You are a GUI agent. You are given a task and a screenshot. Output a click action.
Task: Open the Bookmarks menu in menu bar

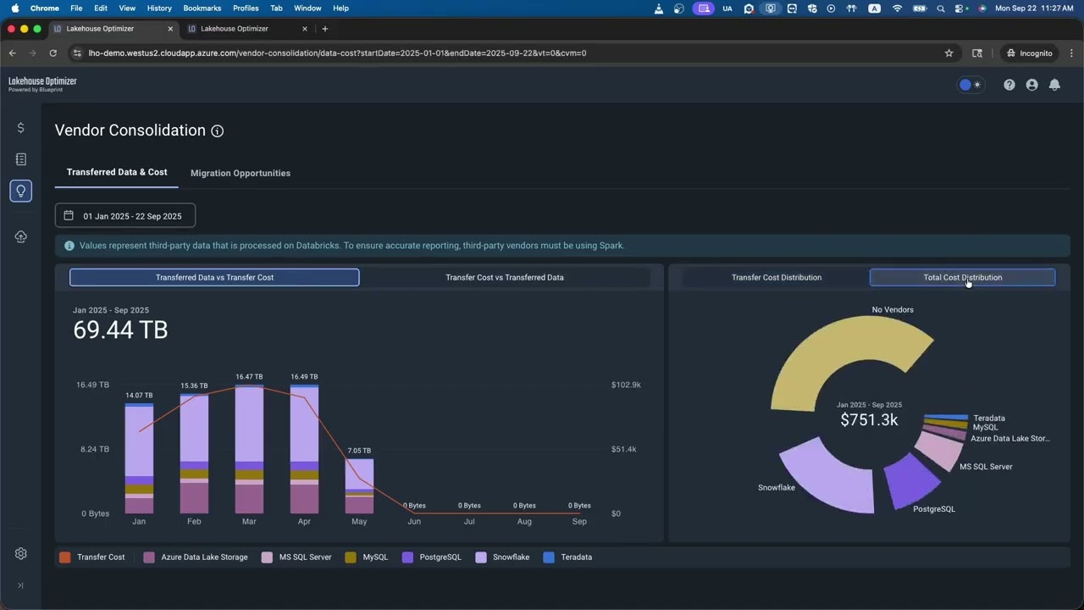pos(202,8)
